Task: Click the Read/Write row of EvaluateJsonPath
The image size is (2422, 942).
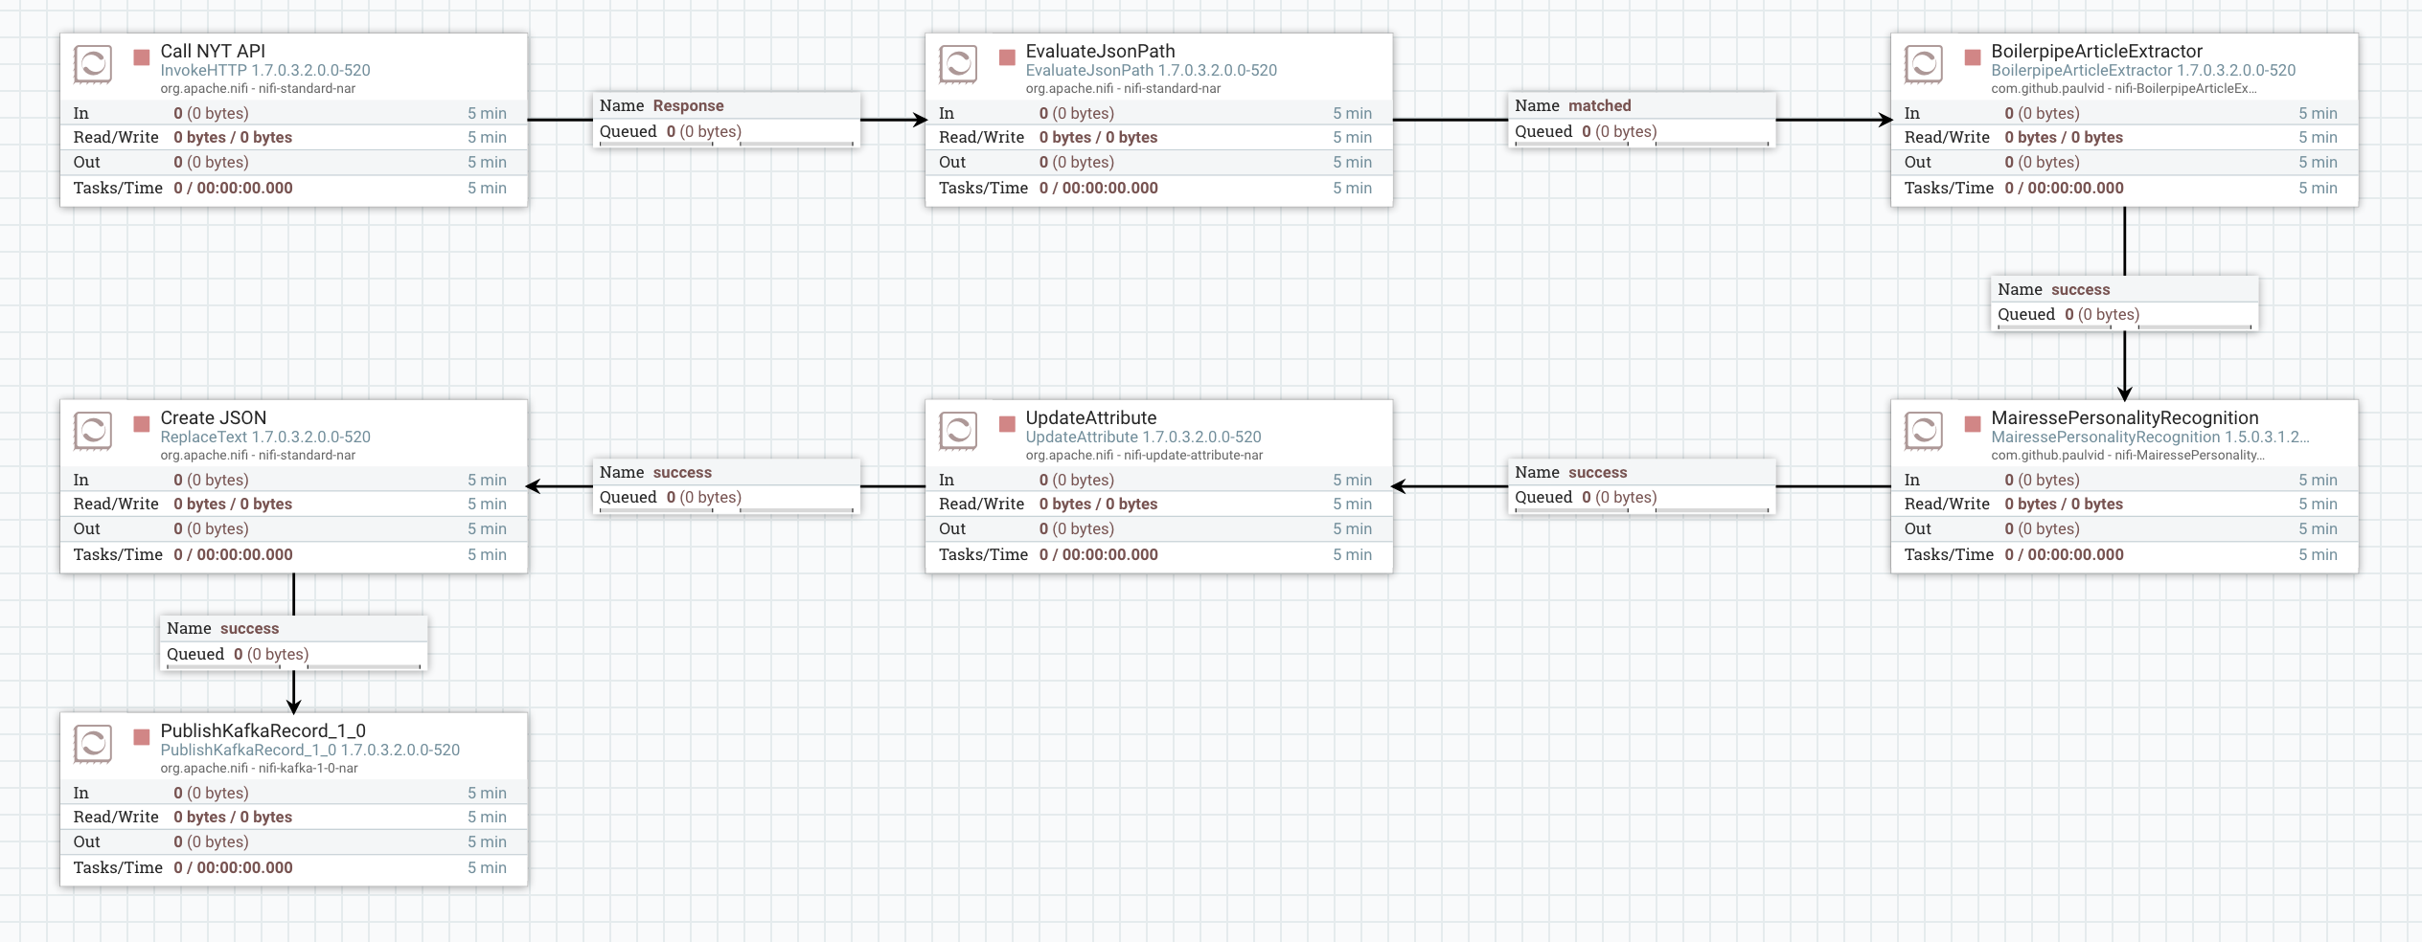Action: [1158, 137]
